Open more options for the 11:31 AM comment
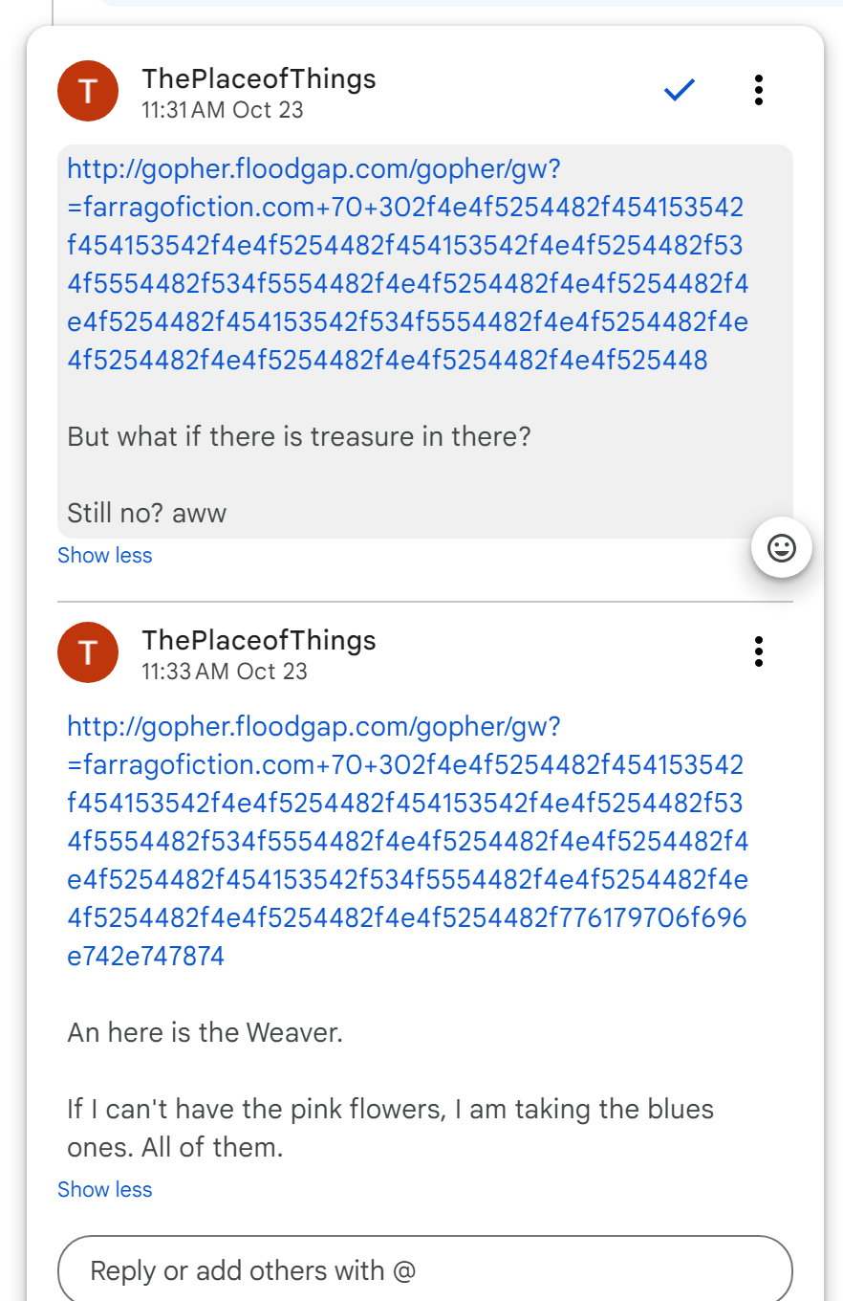Viewport: 843px width, 1301px height. click(758, 90)
